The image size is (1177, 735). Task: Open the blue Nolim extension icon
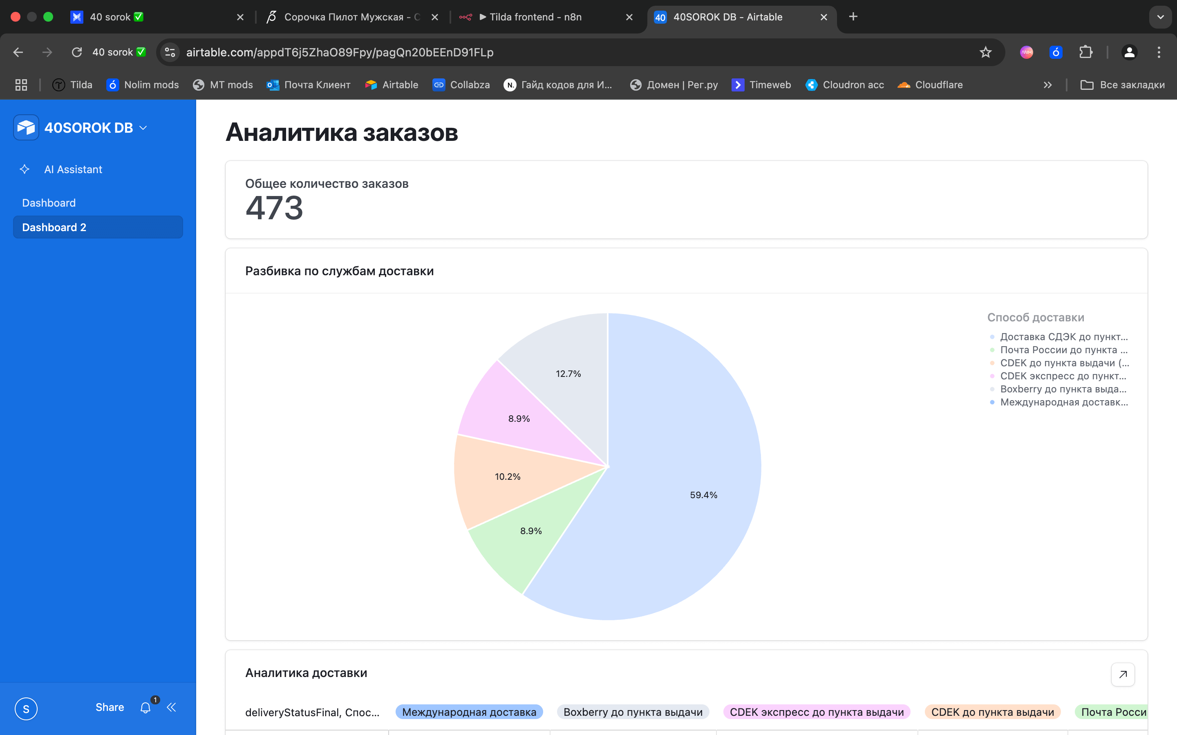click(x=1055, y=52)
